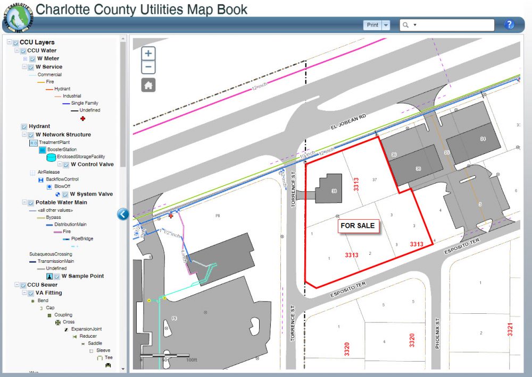Click the search magnifier icon
This screenshot has width=532, height=377.
(x=406, y=25)
